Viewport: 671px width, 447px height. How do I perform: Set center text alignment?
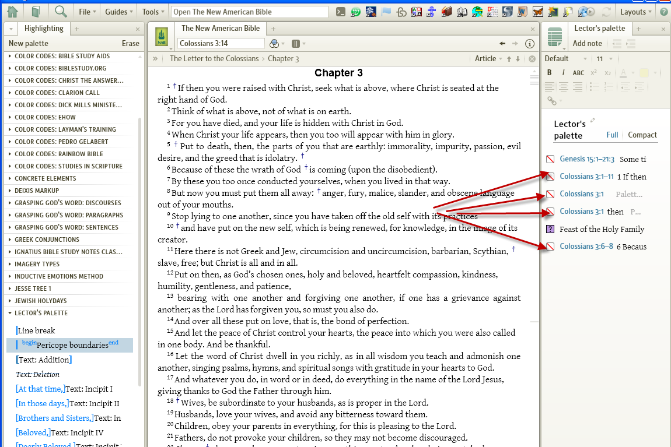point(564,87)
